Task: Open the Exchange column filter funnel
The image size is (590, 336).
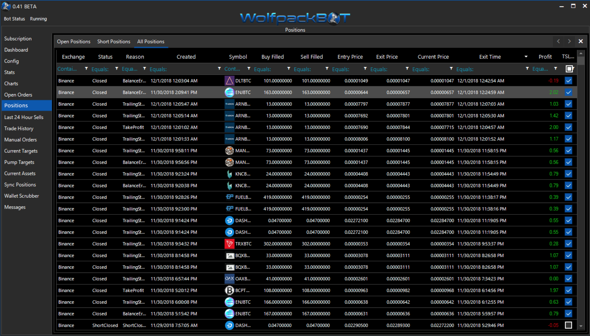Action: (86, 69)
